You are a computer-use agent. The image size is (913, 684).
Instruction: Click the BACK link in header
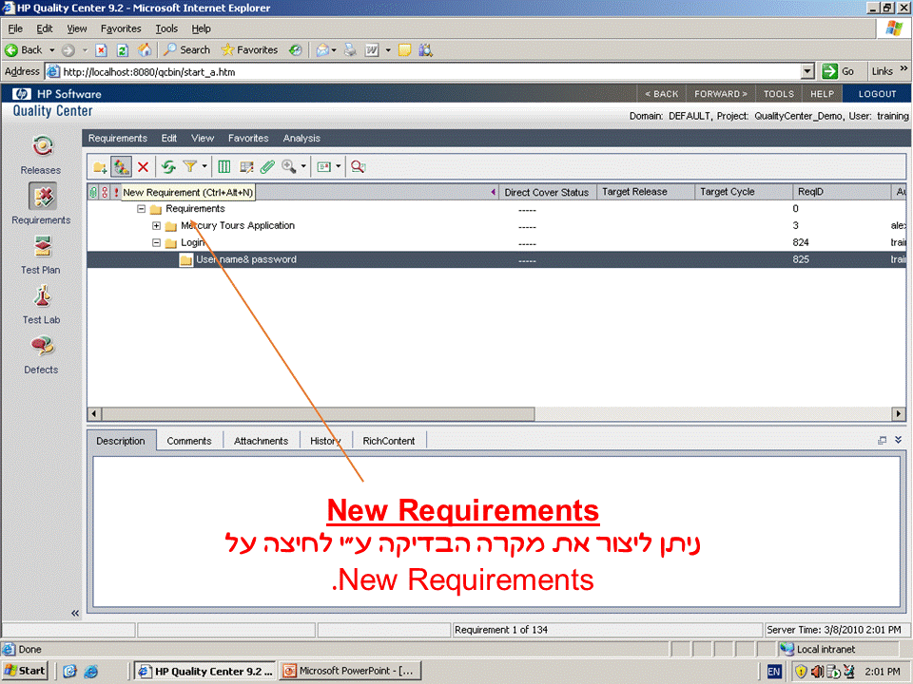coord(662,94)
